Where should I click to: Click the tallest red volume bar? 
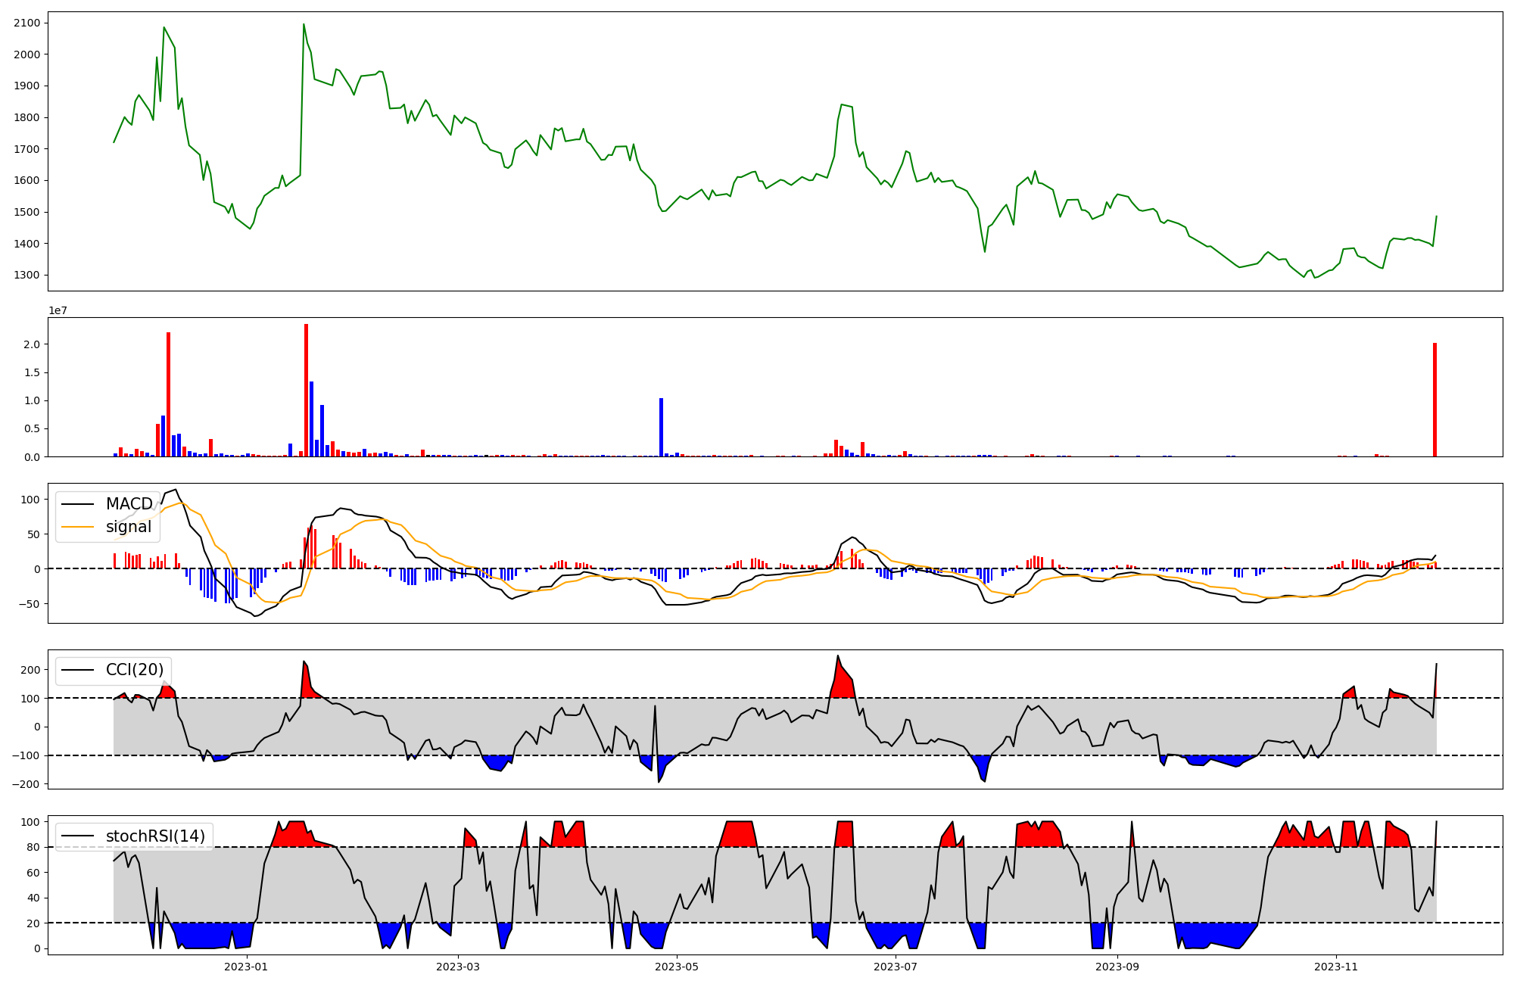(306, 390)
